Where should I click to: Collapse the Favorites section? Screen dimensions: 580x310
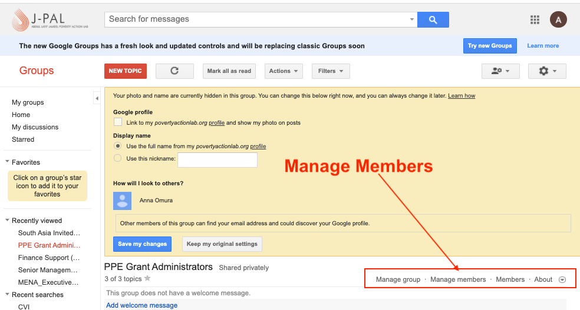pyautogui.click(x=8, y=162)
